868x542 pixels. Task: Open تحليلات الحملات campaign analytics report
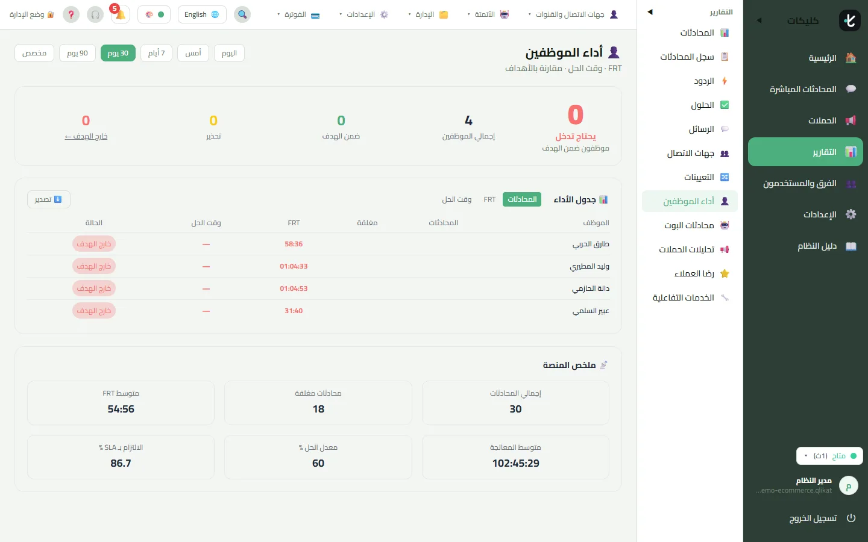coord(690,249)
